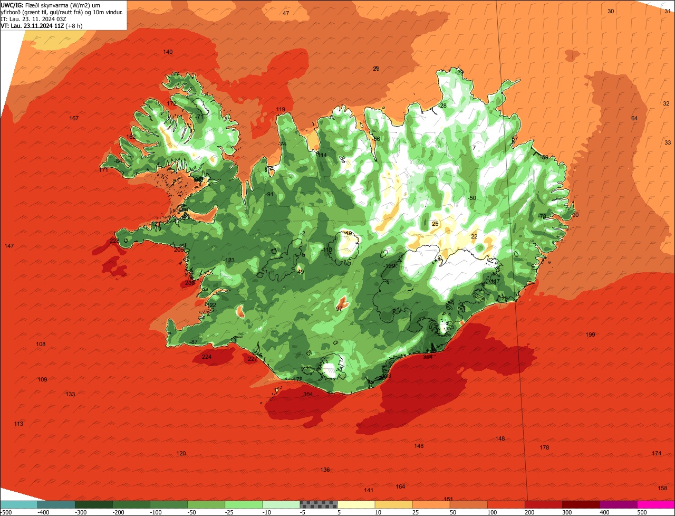This screenshot has width=675, height=516.
Task: Click the valid time 'VT: Lau. 23.11.2024 11Z (+8 h)'
Action: coord(41,25)
